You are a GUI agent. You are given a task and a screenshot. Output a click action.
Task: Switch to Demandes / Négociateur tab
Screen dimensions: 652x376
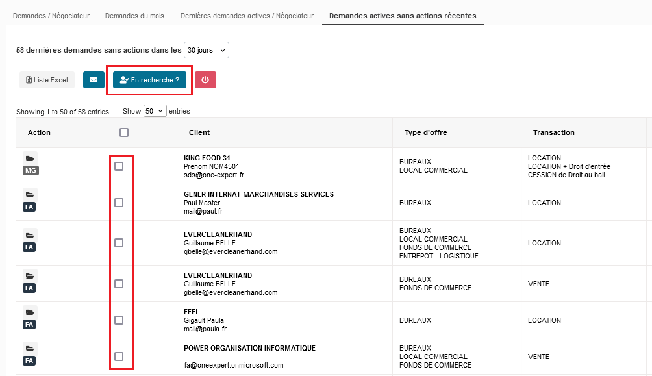click(51, 15)
